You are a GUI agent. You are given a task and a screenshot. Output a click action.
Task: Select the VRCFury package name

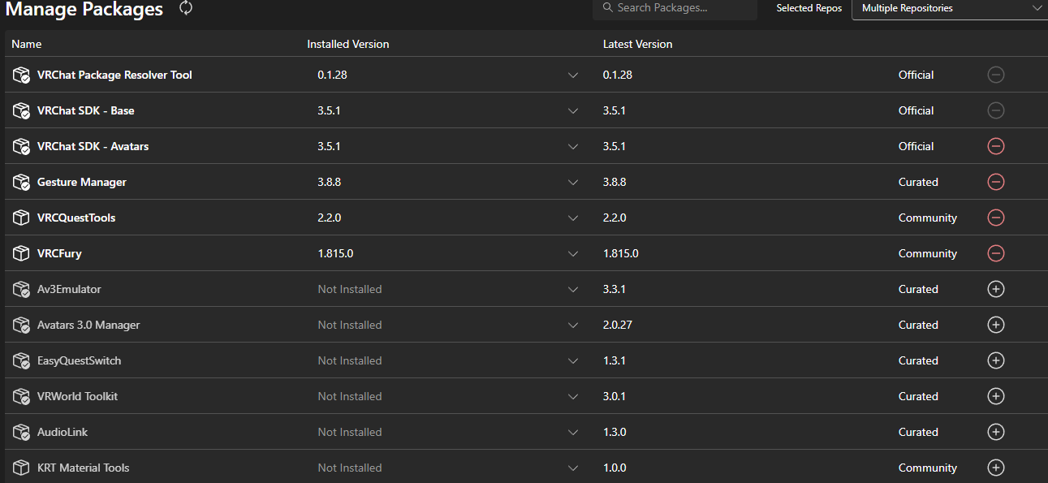[59, 253]
